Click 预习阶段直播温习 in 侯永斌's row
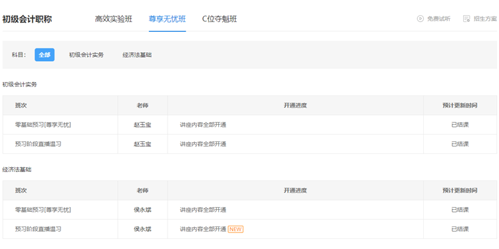The image size is (499, 249). click(38, 229)
